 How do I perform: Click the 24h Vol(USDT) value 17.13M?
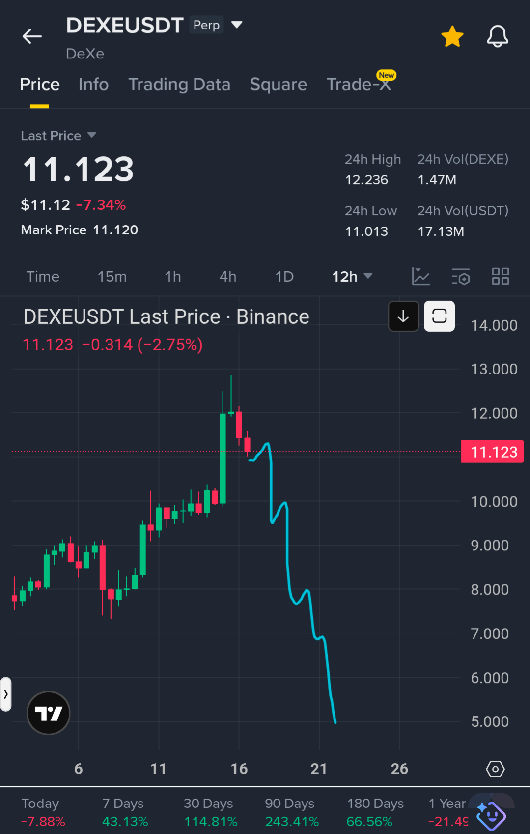pos(441,231)
